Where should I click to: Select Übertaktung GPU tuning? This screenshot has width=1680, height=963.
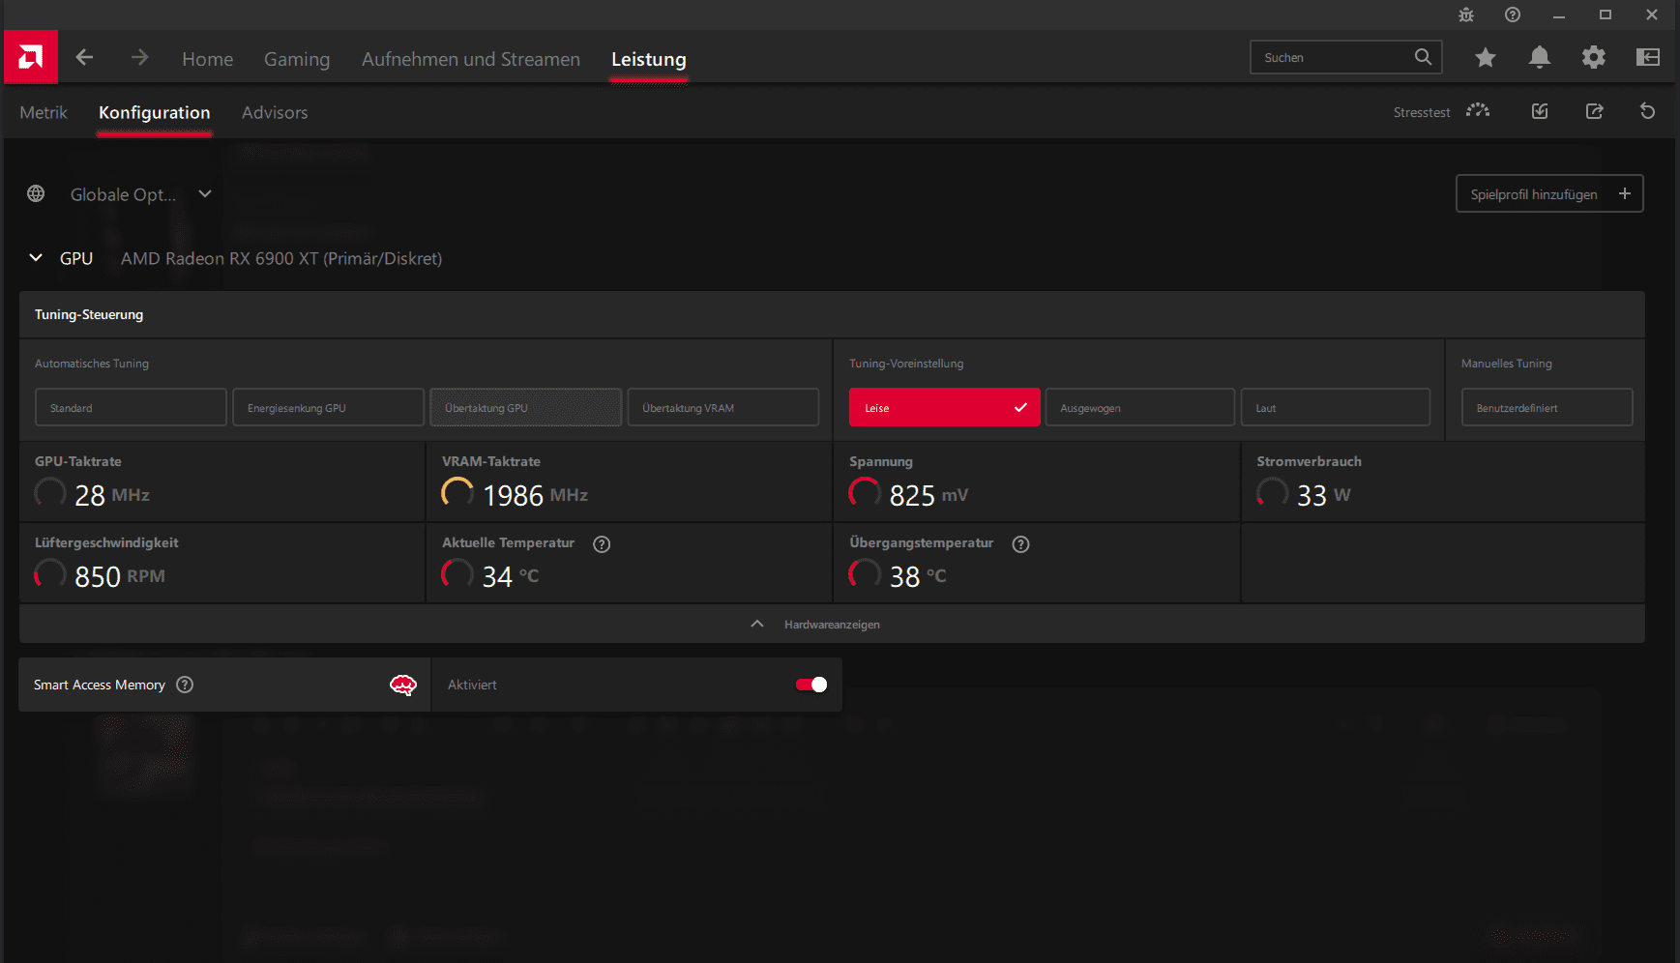click(x=525, y=407)
